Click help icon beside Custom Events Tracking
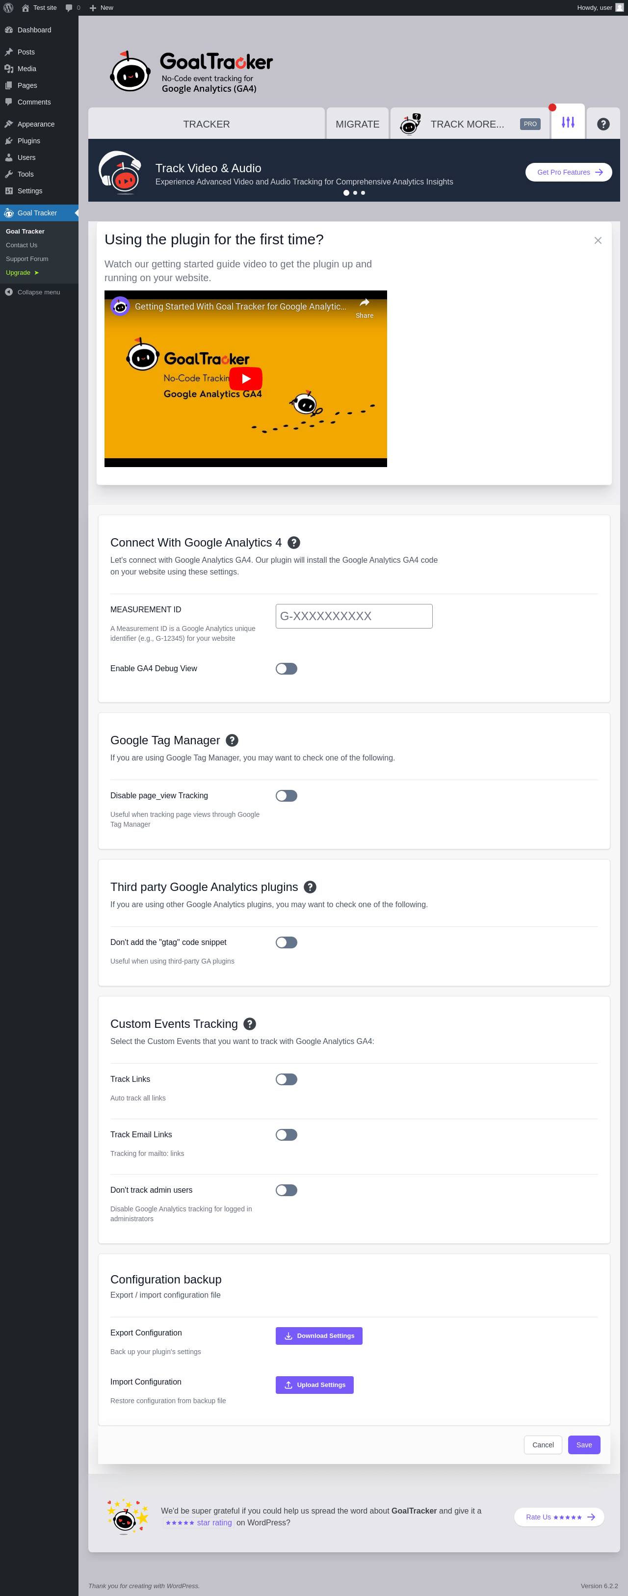 pyautogui.click(x=250, y=1024)
